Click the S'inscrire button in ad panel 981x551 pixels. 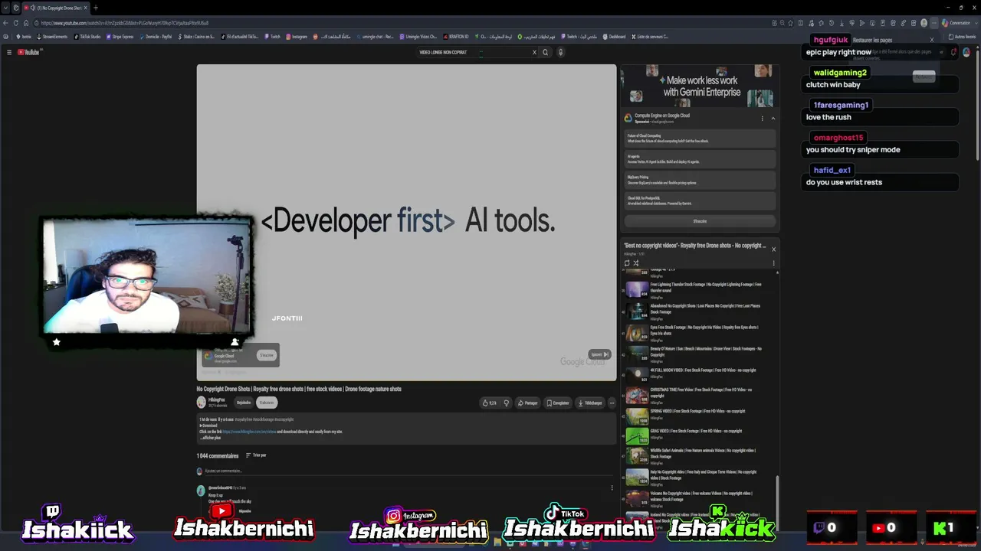700,221
